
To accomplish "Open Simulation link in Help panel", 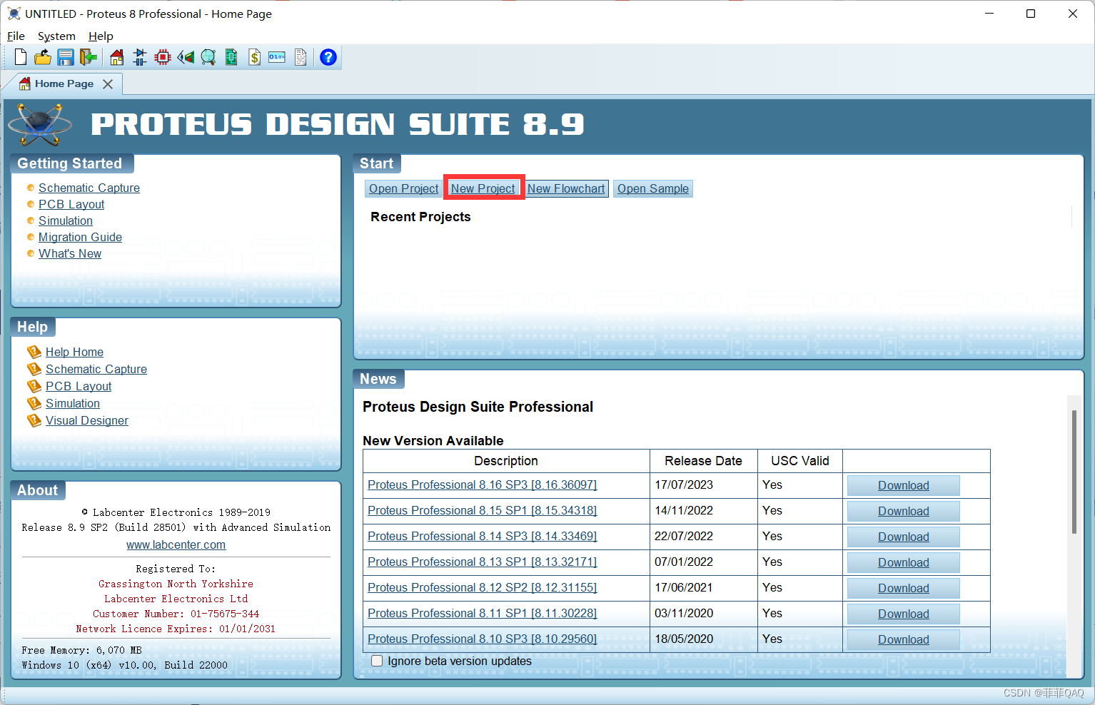I will pyautogui.click(x=73, y=403).
